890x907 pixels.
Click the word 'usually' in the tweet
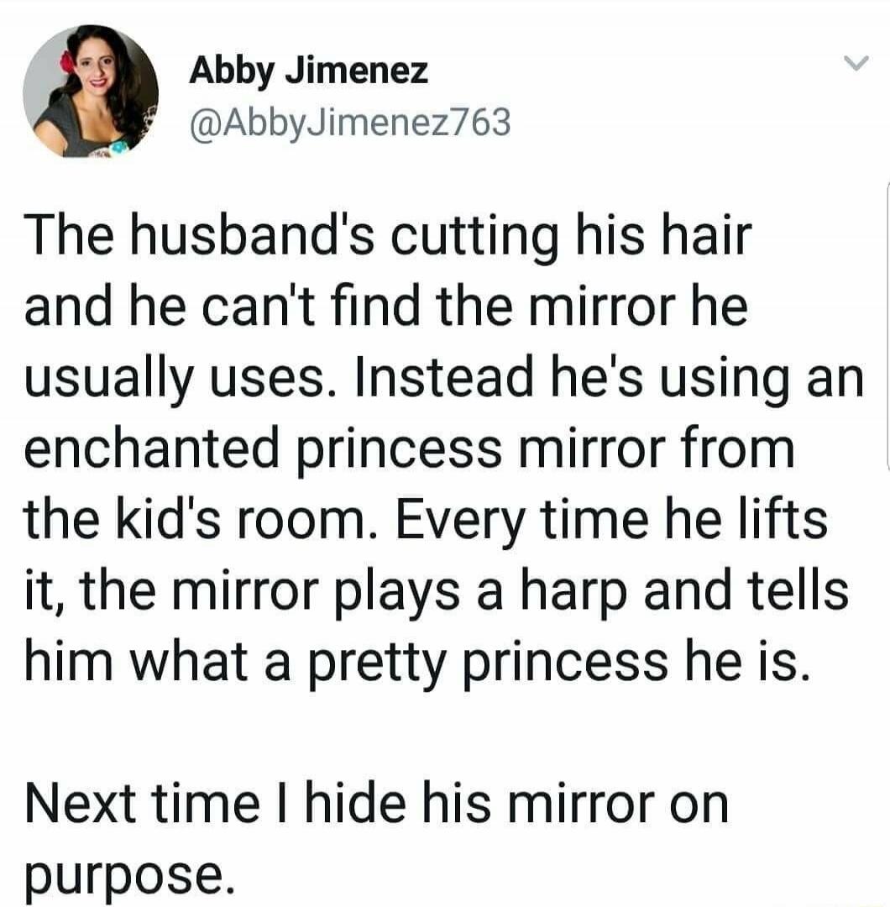(108, 380)
